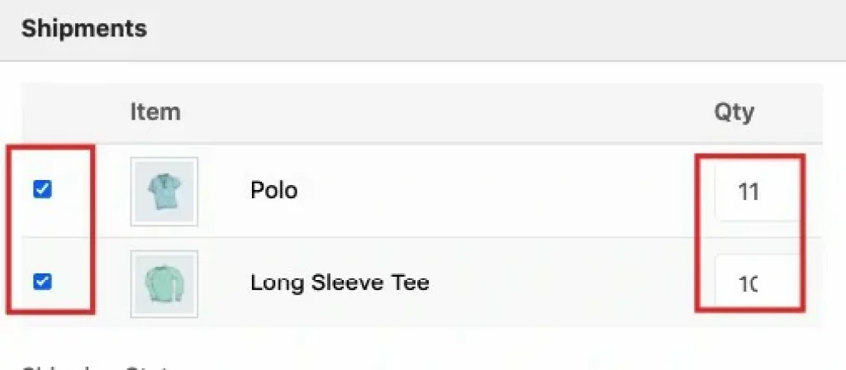This screenshot has width=846, height=370.
Task: Select the Polo quantity field showing 11
Action: pos(758,192)
